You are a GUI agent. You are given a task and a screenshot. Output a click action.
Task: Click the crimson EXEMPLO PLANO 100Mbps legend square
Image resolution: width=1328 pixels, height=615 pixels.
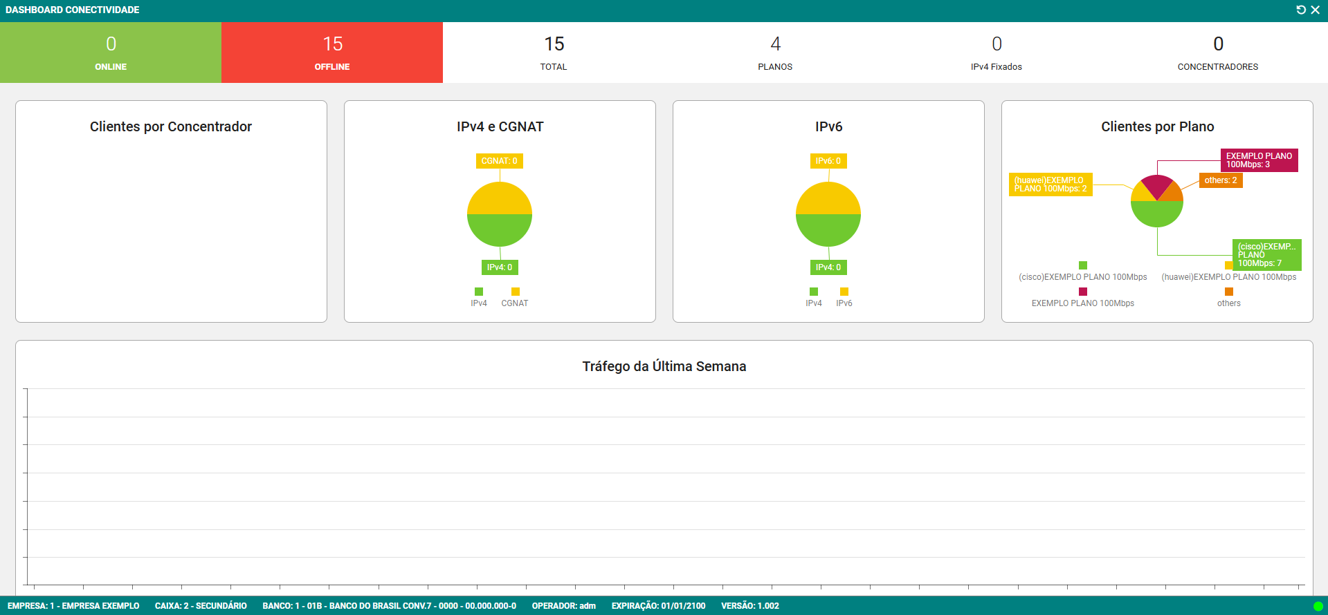pyautogui.click(x=1083, y=292)
